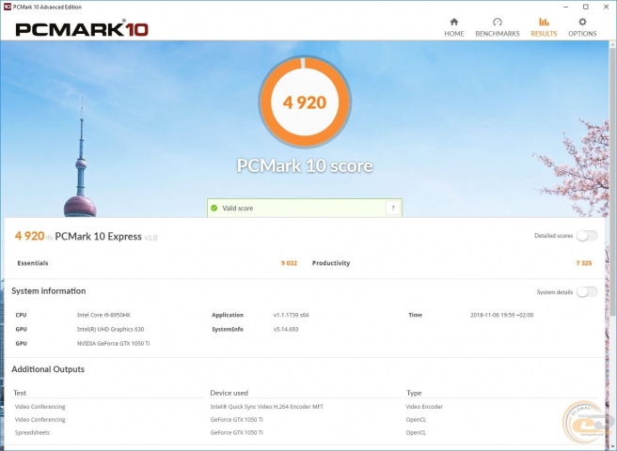The height and width of the screenshot is (451, 617).
Task: Click the PCMark 10 app icon in the title bar
Action: 8,7
